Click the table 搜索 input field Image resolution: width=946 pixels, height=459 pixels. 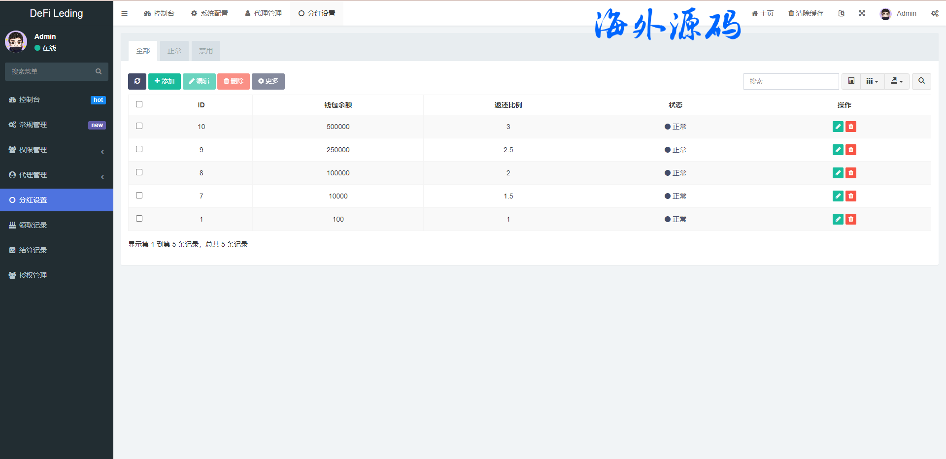[x=791, y=81]
